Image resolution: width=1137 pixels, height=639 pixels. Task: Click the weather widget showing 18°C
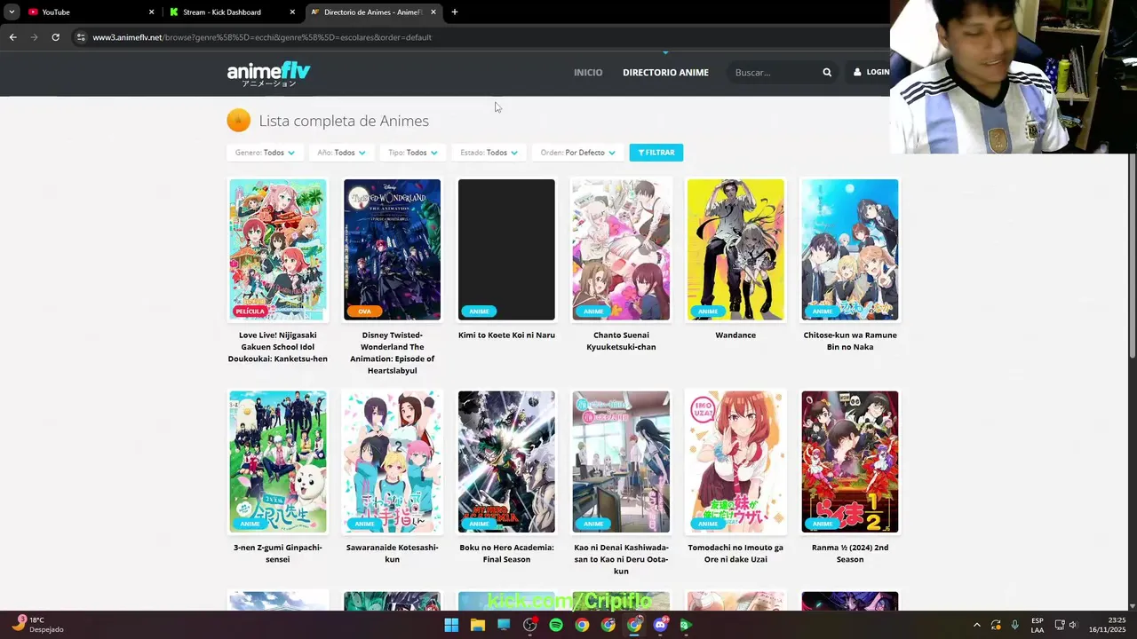click(38, 625)
